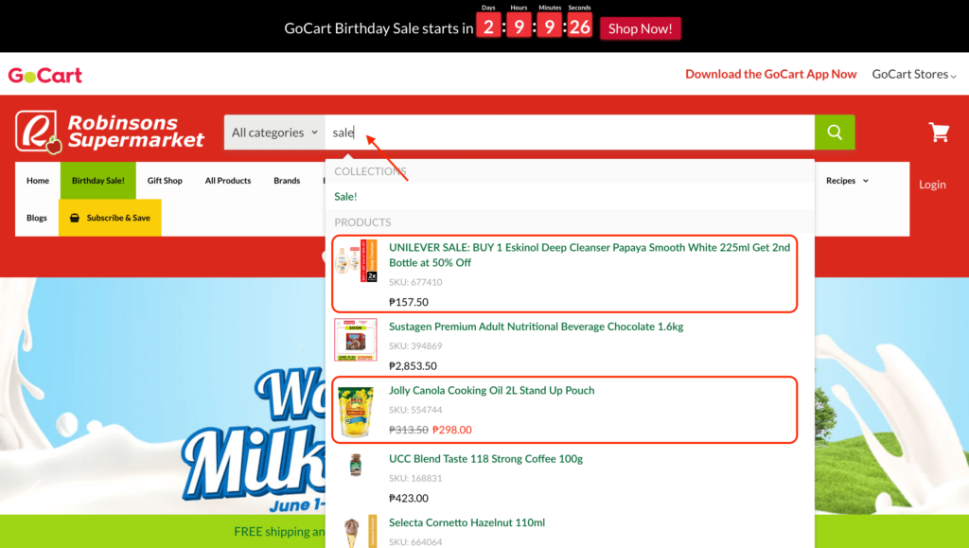The height and width of the screenshot is (548, 969).
Task: Select Gift Shop in the navigation
Action: (165, 181)
